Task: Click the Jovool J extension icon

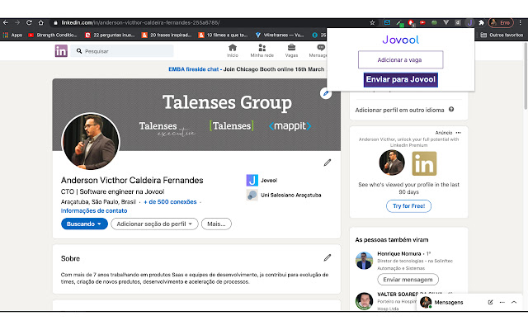Action: pos(469,22)
